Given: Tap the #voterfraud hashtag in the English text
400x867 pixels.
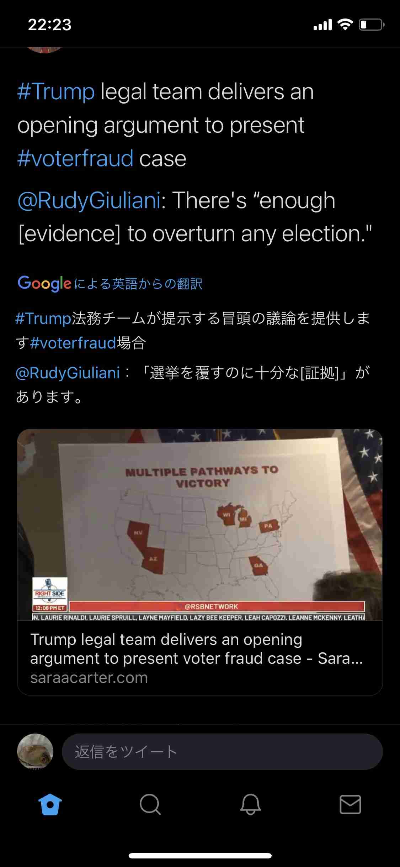Looking at the screenshot, I should [x=75, y=159].
